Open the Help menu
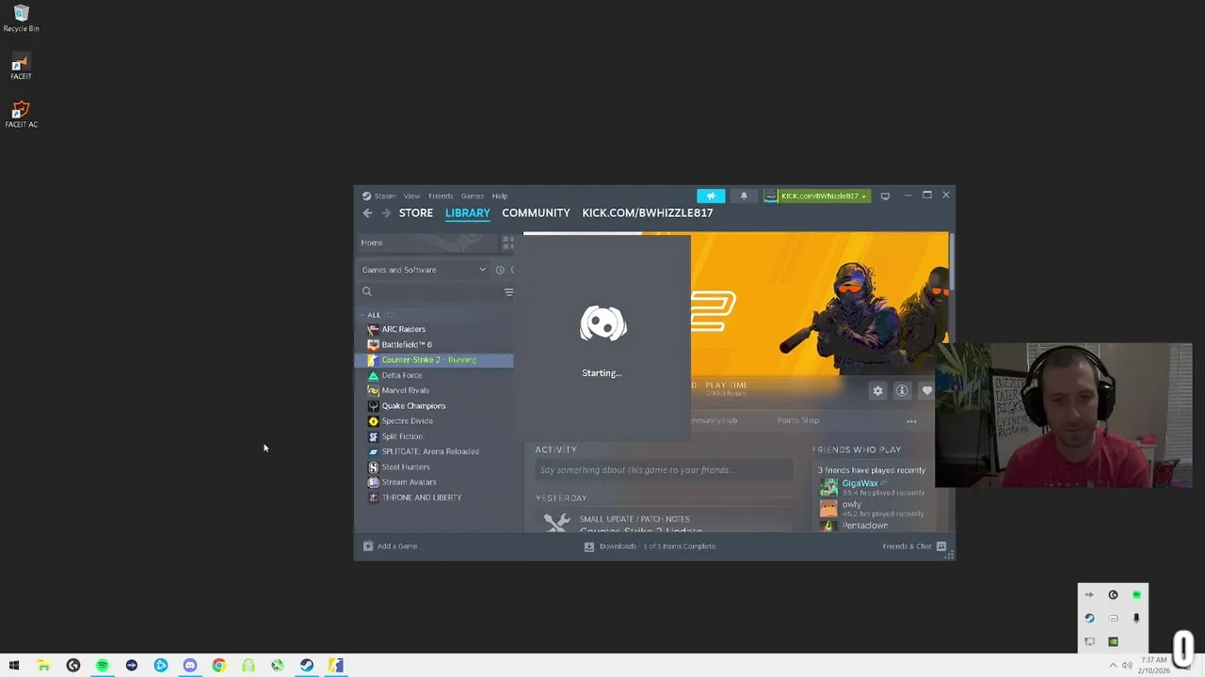 click(500, 196)
